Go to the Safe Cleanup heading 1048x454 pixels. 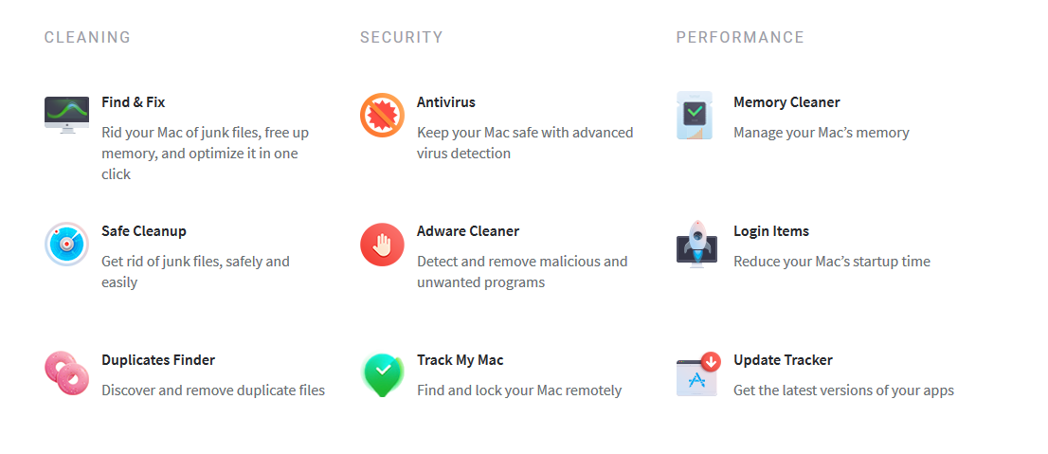tap(144, 231)
